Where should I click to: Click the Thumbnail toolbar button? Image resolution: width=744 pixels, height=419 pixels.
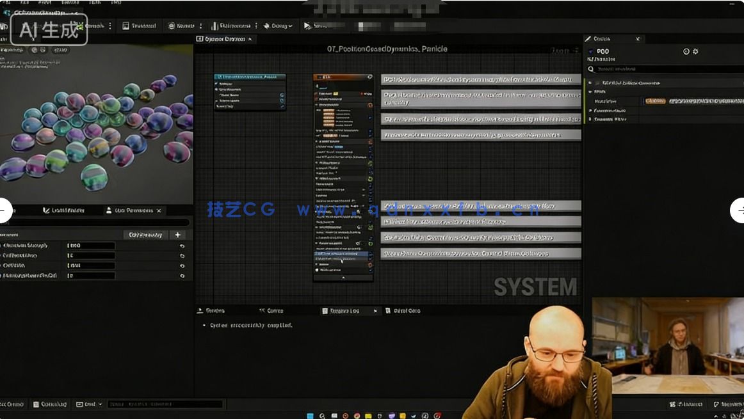pyautogui.click(x=140, y=26)
